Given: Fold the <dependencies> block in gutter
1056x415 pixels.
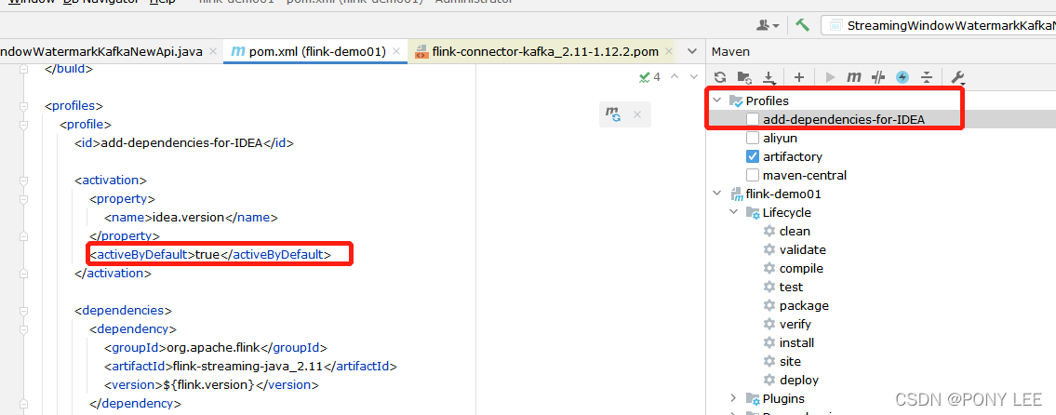Looking at the screenshot, I should [x=23, y=311].
